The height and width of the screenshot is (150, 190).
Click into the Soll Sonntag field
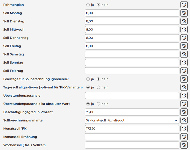pos(132,62)
